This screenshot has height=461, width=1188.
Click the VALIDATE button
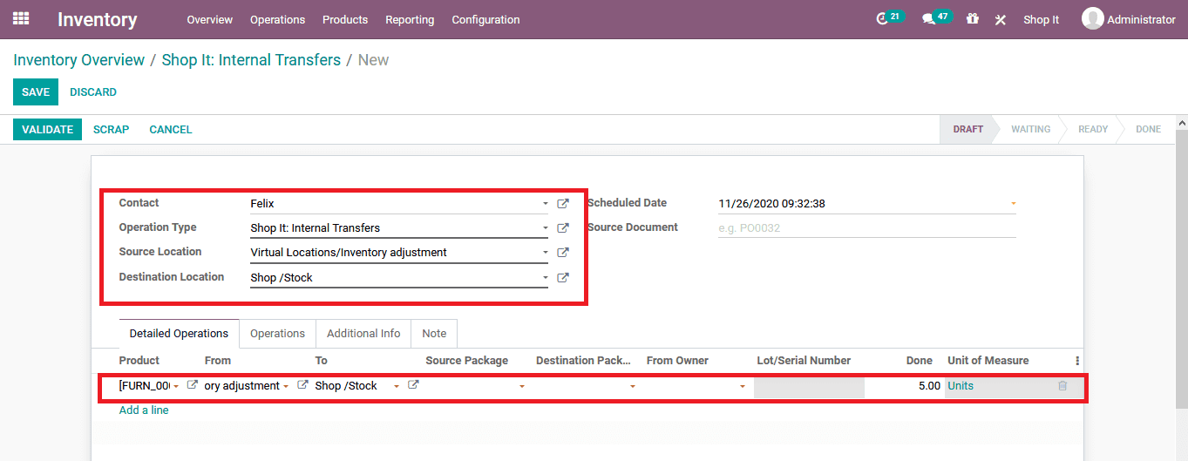tap(47, 129)
